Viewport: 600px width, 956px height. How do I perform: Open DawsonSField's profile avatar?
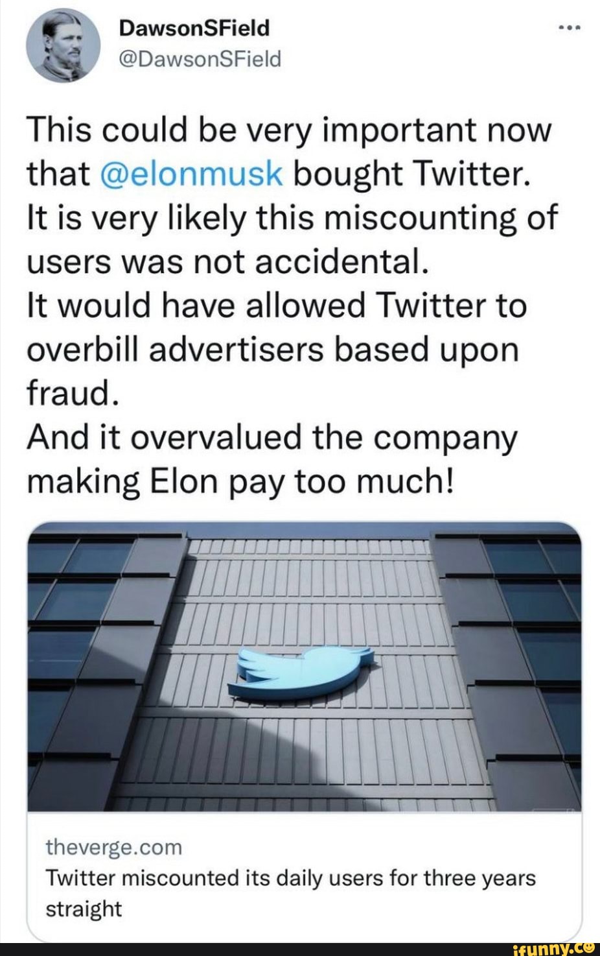pyautogui.click(x=63, y=45)
